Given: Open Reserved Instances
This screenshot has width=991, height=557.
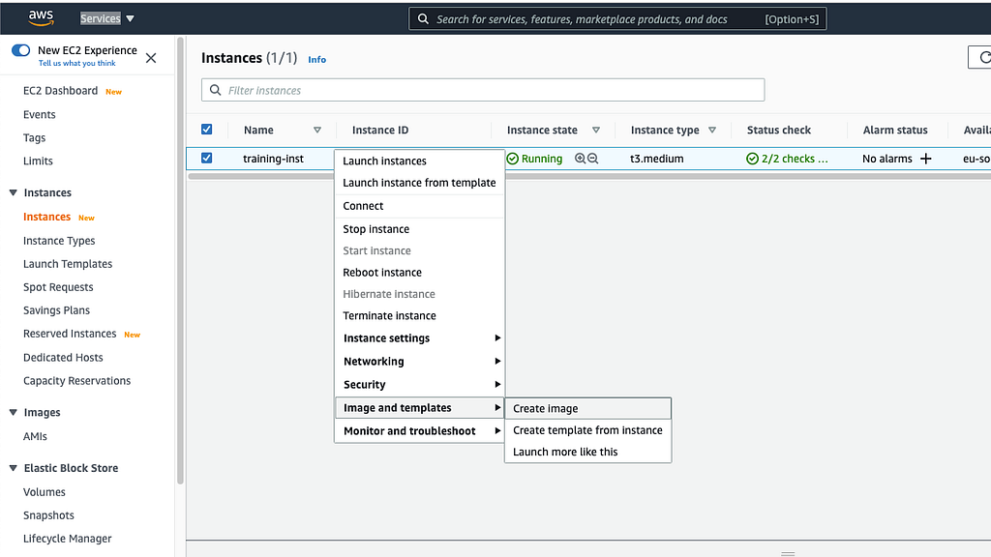Looking at the screenshot, I should (70, 334).
